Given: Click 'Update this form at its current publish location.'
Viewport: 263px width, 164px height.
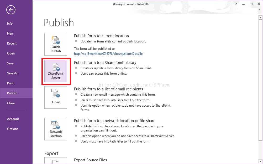Looking at the screenshot, I should coord(113,41).
